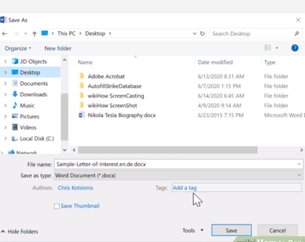Click the File name input field

pyautogui.click(x=179, y=164)
